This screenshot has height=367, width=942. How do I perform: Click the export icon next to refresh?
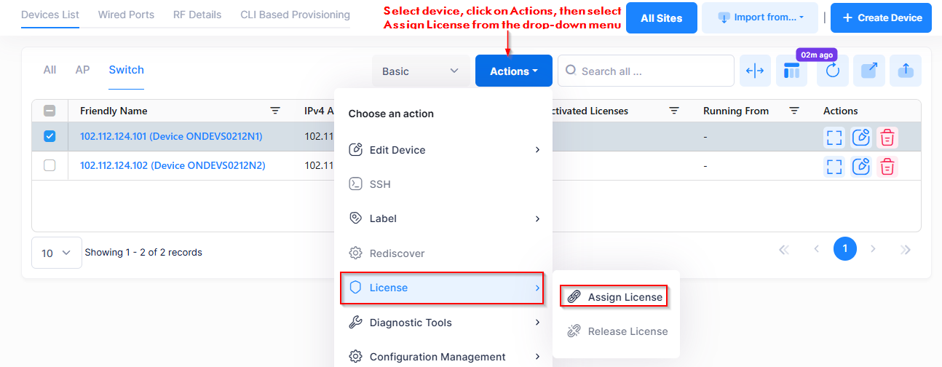[869, 71]
